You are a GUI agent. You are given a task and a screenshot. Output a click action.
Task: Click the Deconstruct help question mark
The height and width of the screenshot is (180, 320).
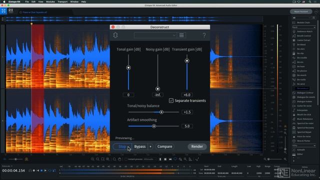click(x=204, y=35)
